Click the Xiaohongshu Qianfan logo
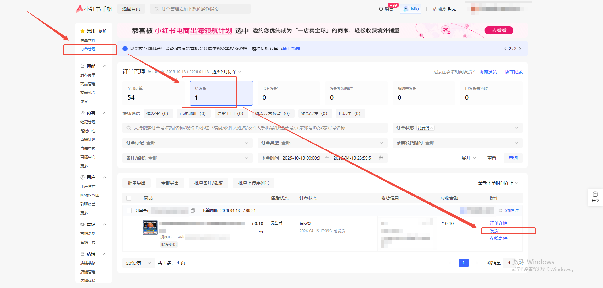 (x=94, y=9)
